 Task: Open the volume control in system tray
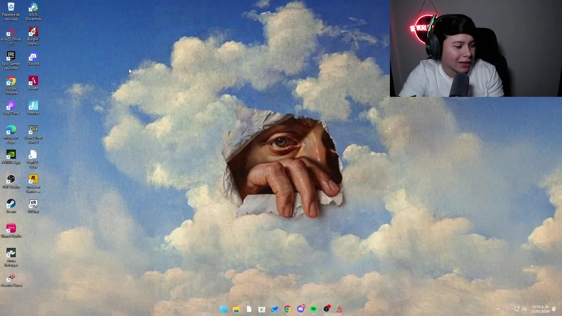tap(524, 309)
